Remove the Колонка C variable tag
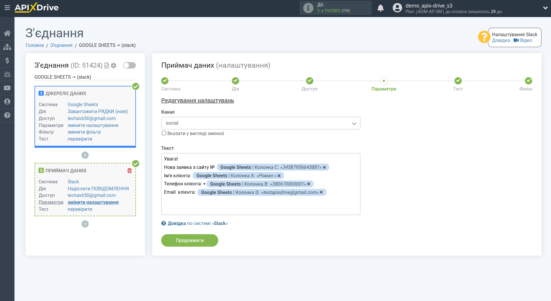 pyautogui.click(x=325, y=167)
